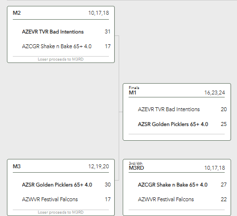Click the M2 match header label
This screenshot has height=216, width=237.
coord(17,13)
